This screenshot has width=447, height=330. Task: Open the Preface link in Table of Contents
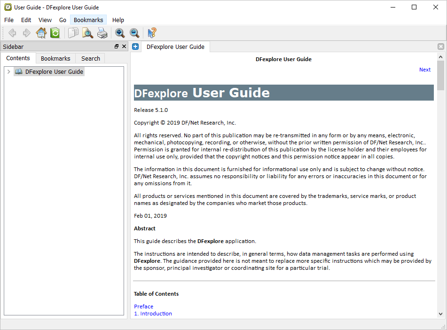143,306
